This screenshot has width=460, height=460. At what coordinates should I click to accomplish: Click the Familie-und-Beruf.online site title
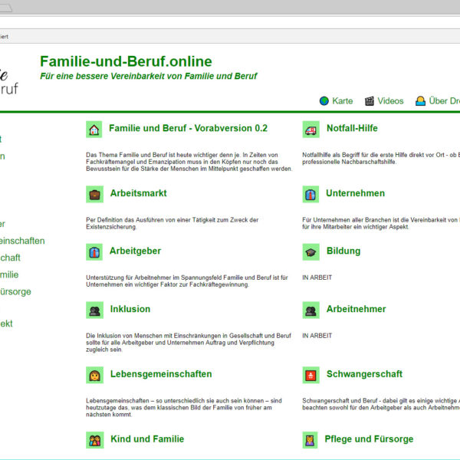[126, 61]
